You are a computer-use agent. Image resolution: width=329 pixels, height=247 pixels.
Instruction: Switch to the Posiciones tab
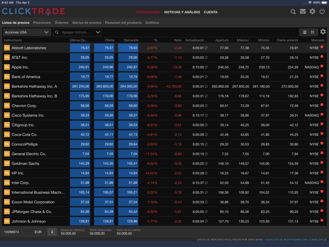click(42, 22)
